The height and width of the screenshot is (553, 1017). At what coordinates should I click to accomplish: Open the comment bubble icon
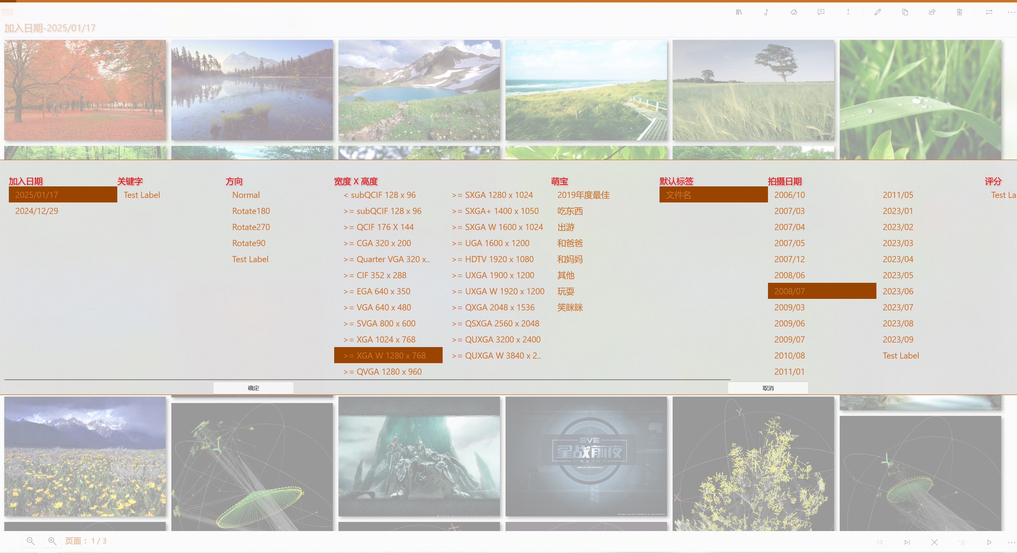[x=821, y=12]
